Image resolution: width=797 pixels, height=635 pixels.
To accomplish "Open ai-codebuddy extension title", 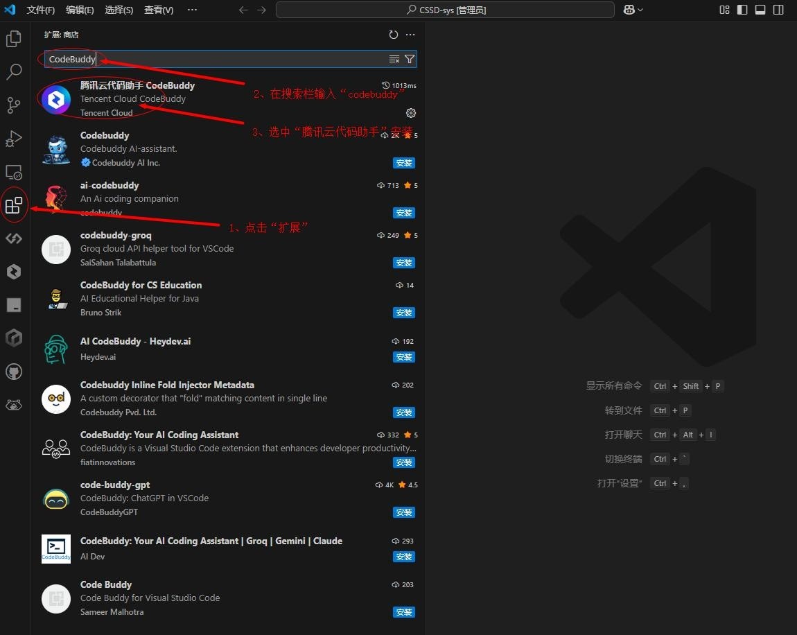I will 110,185.
